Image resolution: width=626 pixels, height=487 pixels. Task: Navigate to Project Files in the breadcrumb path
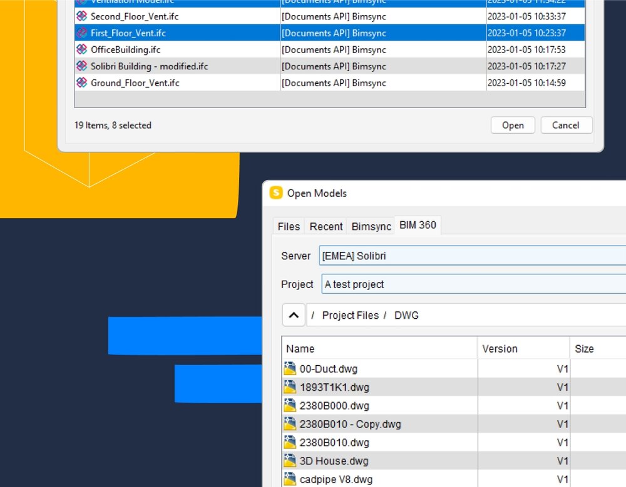[x=350, y=315]
